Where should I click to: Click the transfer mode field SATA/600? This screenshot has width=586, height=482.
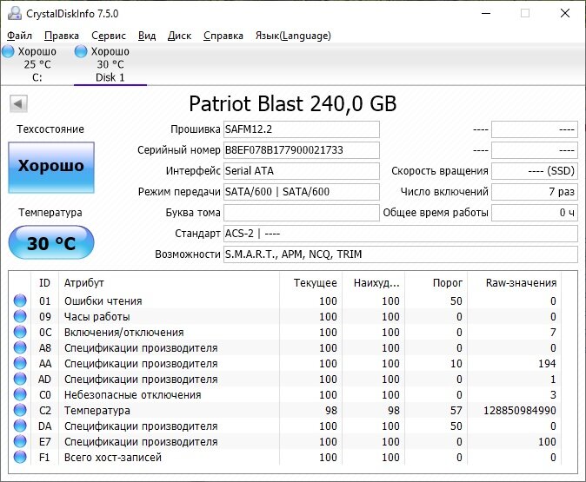tap(301, 192)
